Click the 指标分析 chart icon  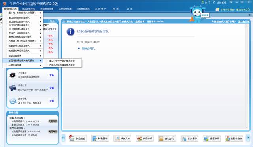pyautogui.click(x=13, y=88)
